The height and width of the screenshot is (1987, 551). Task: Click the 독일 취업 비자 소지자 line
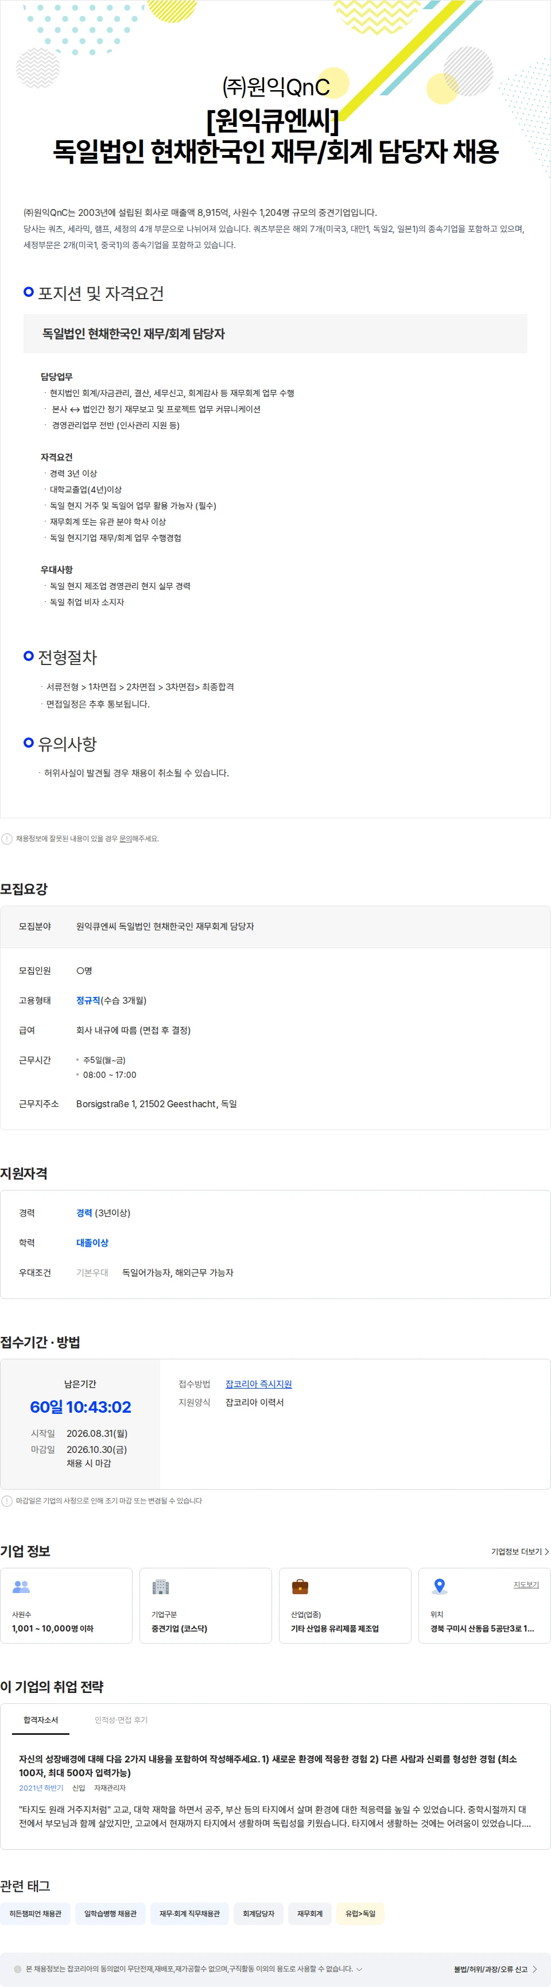(x=86, y=602)
